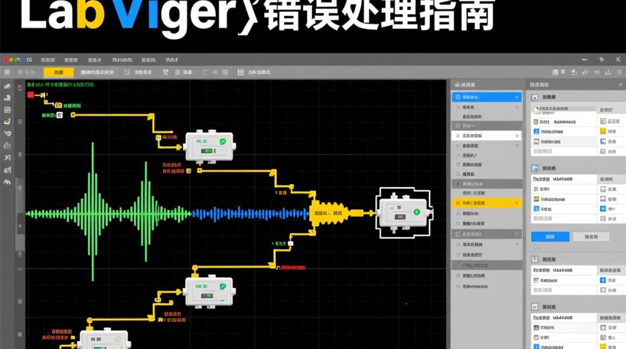Select the white highlighted row in the middle list

click(x=487, y=135)
